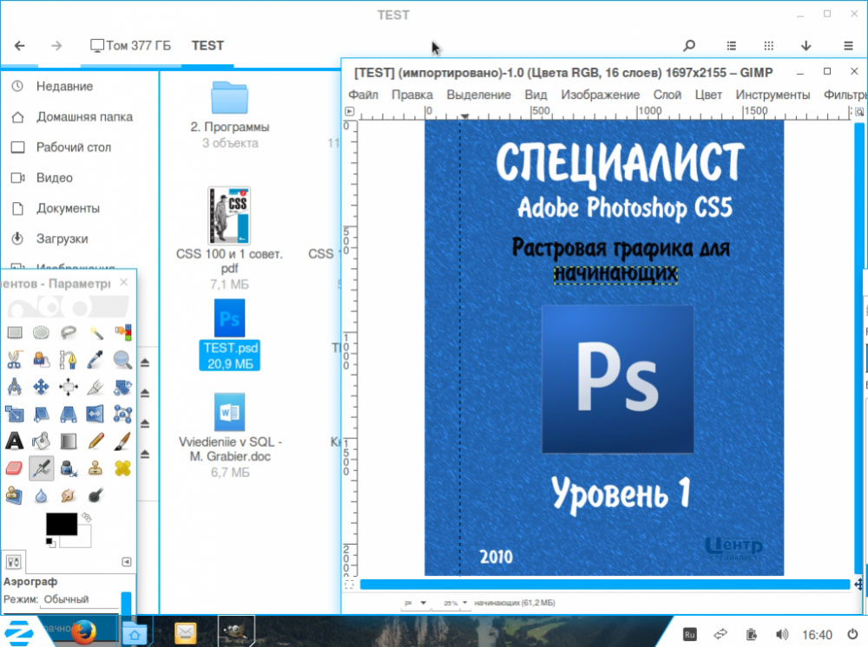868x647 pixels.
Task: Click the image menu button at ruler corner
Action: pyautogui.click(x=349, y=111)
